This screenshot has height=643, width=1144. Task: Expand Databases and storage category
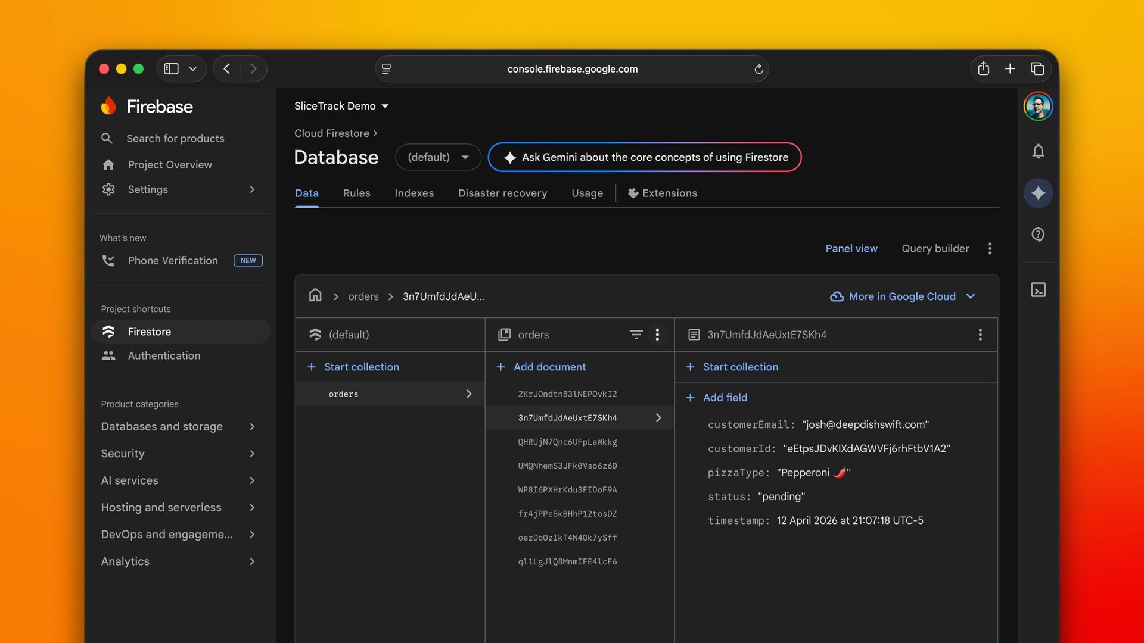pos(178,426)
